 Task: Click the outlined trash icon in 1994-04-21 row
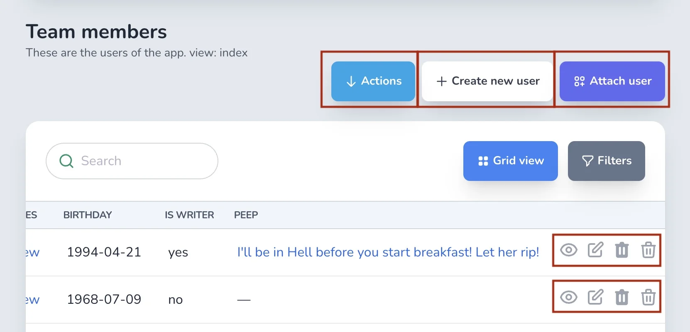coord(648,250)
